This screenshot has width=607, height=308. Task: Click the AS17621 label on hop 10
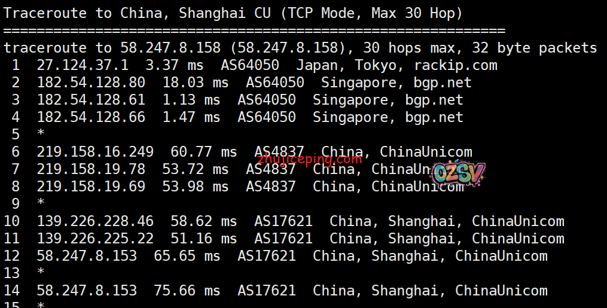click(x=283, y=221)
